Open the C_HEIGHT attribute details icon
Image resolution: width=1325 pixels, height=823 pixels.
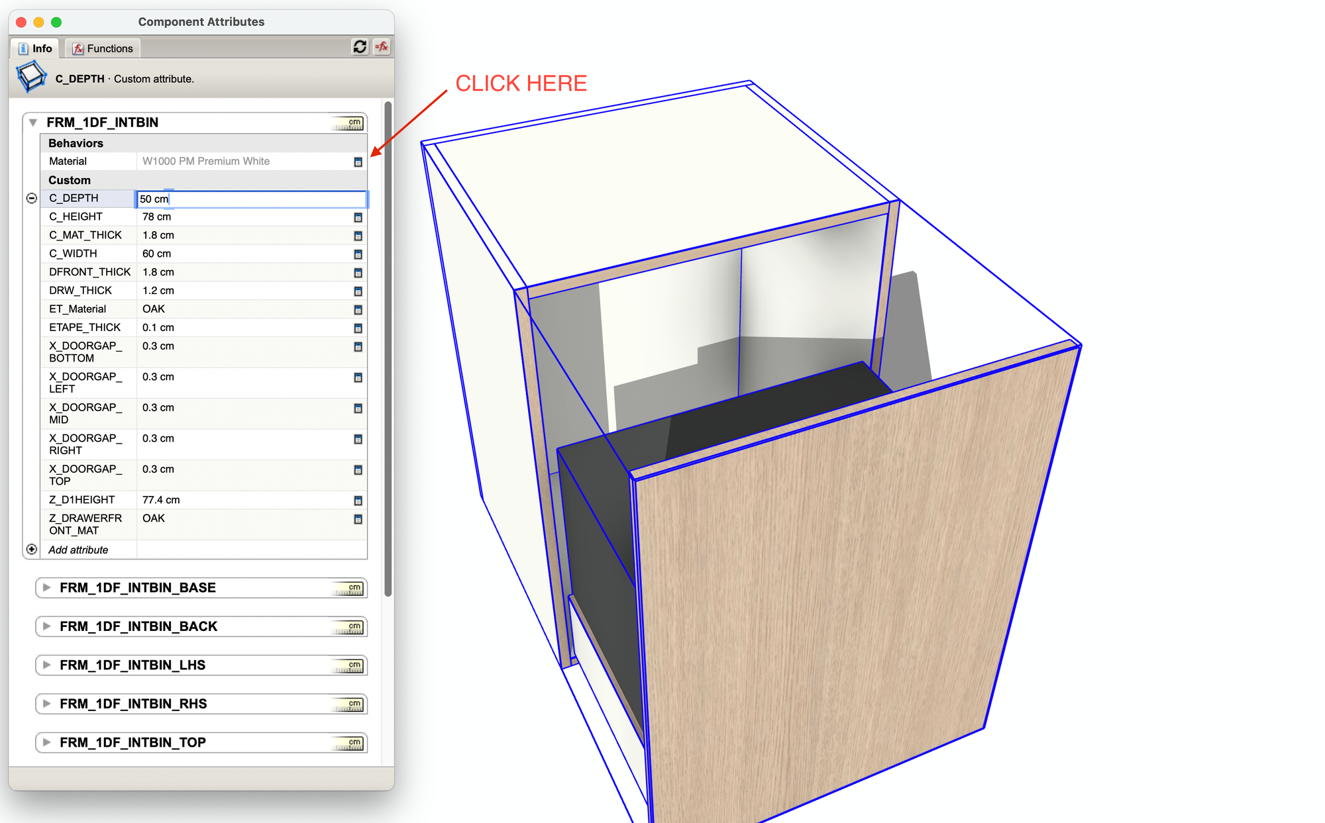(x=358, y=218)
